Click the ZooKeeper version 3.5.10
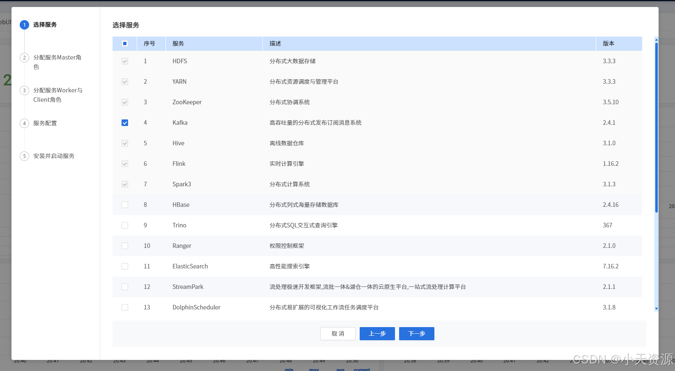The height and width of the screenshot is (371, 675). tap(611, 102)
